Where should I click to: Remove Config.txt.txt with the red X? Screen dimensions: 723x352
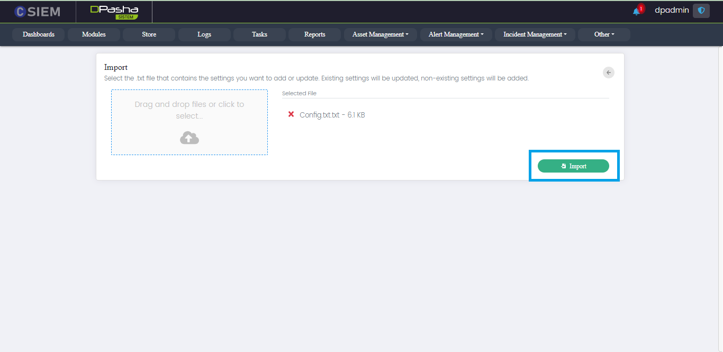(x=291, y=114)
